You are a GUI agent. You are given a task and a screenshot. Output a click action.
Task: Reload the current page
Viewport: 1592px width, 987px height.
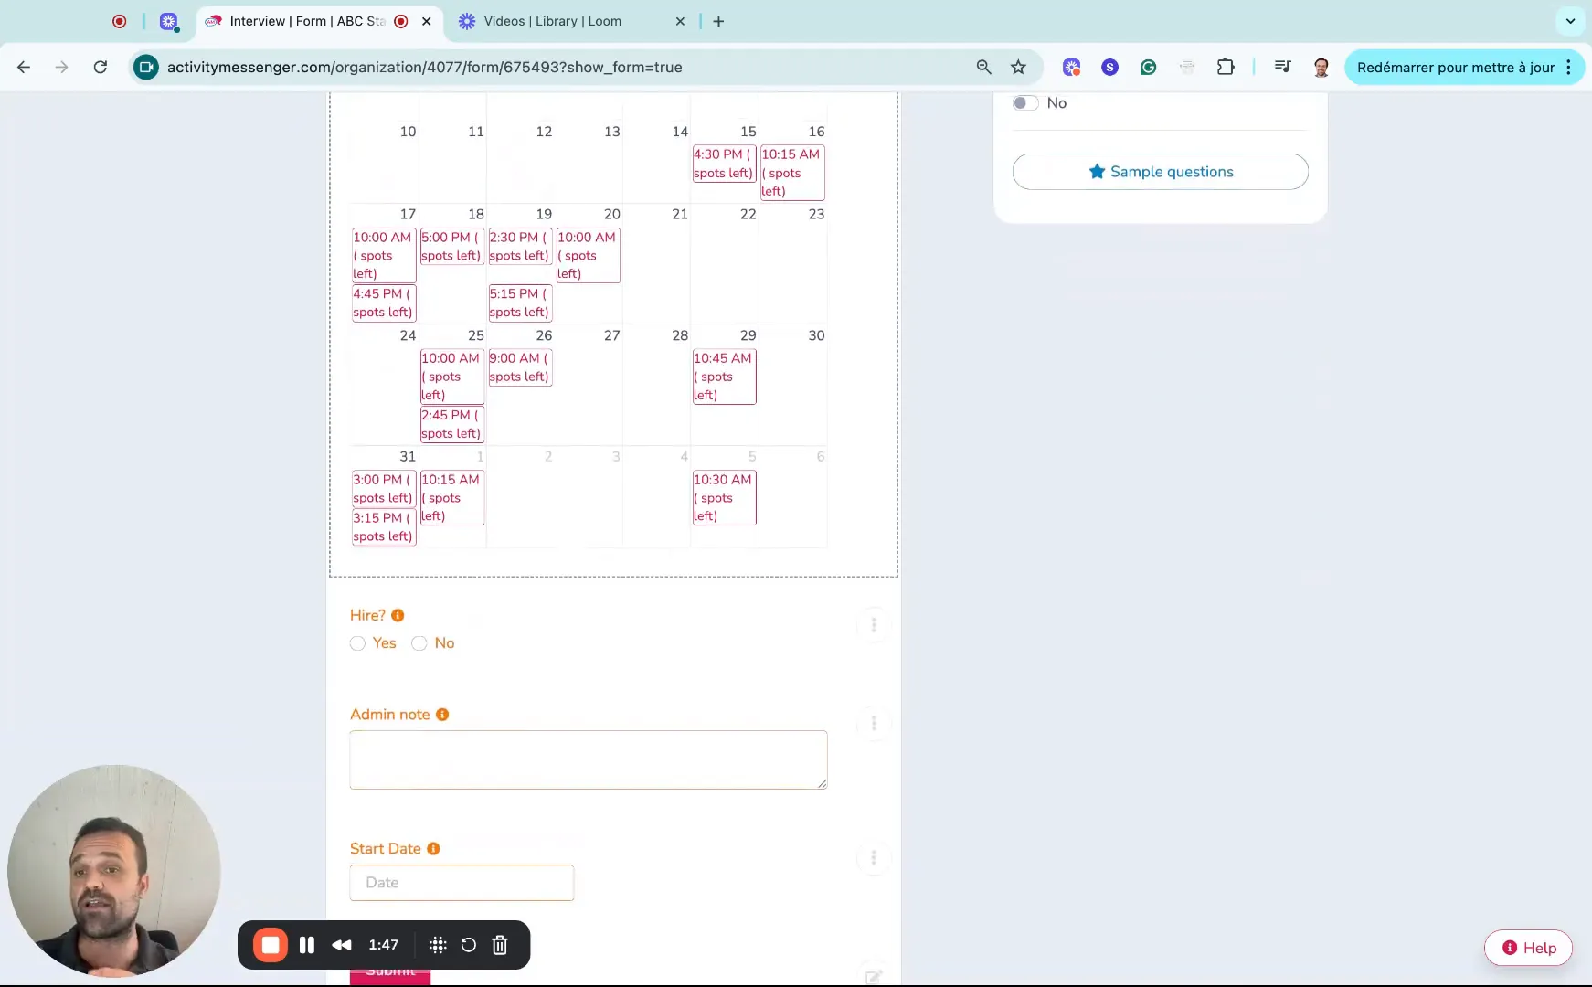[x=101, y=67]
